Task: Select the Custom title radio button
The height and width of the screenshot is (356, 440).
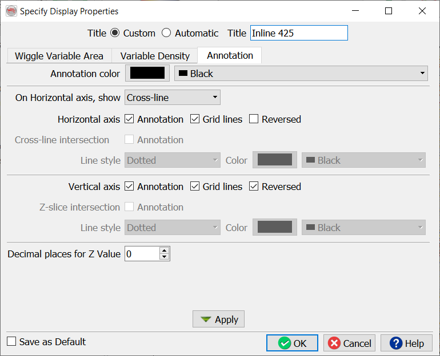Action: pos(115,33)
